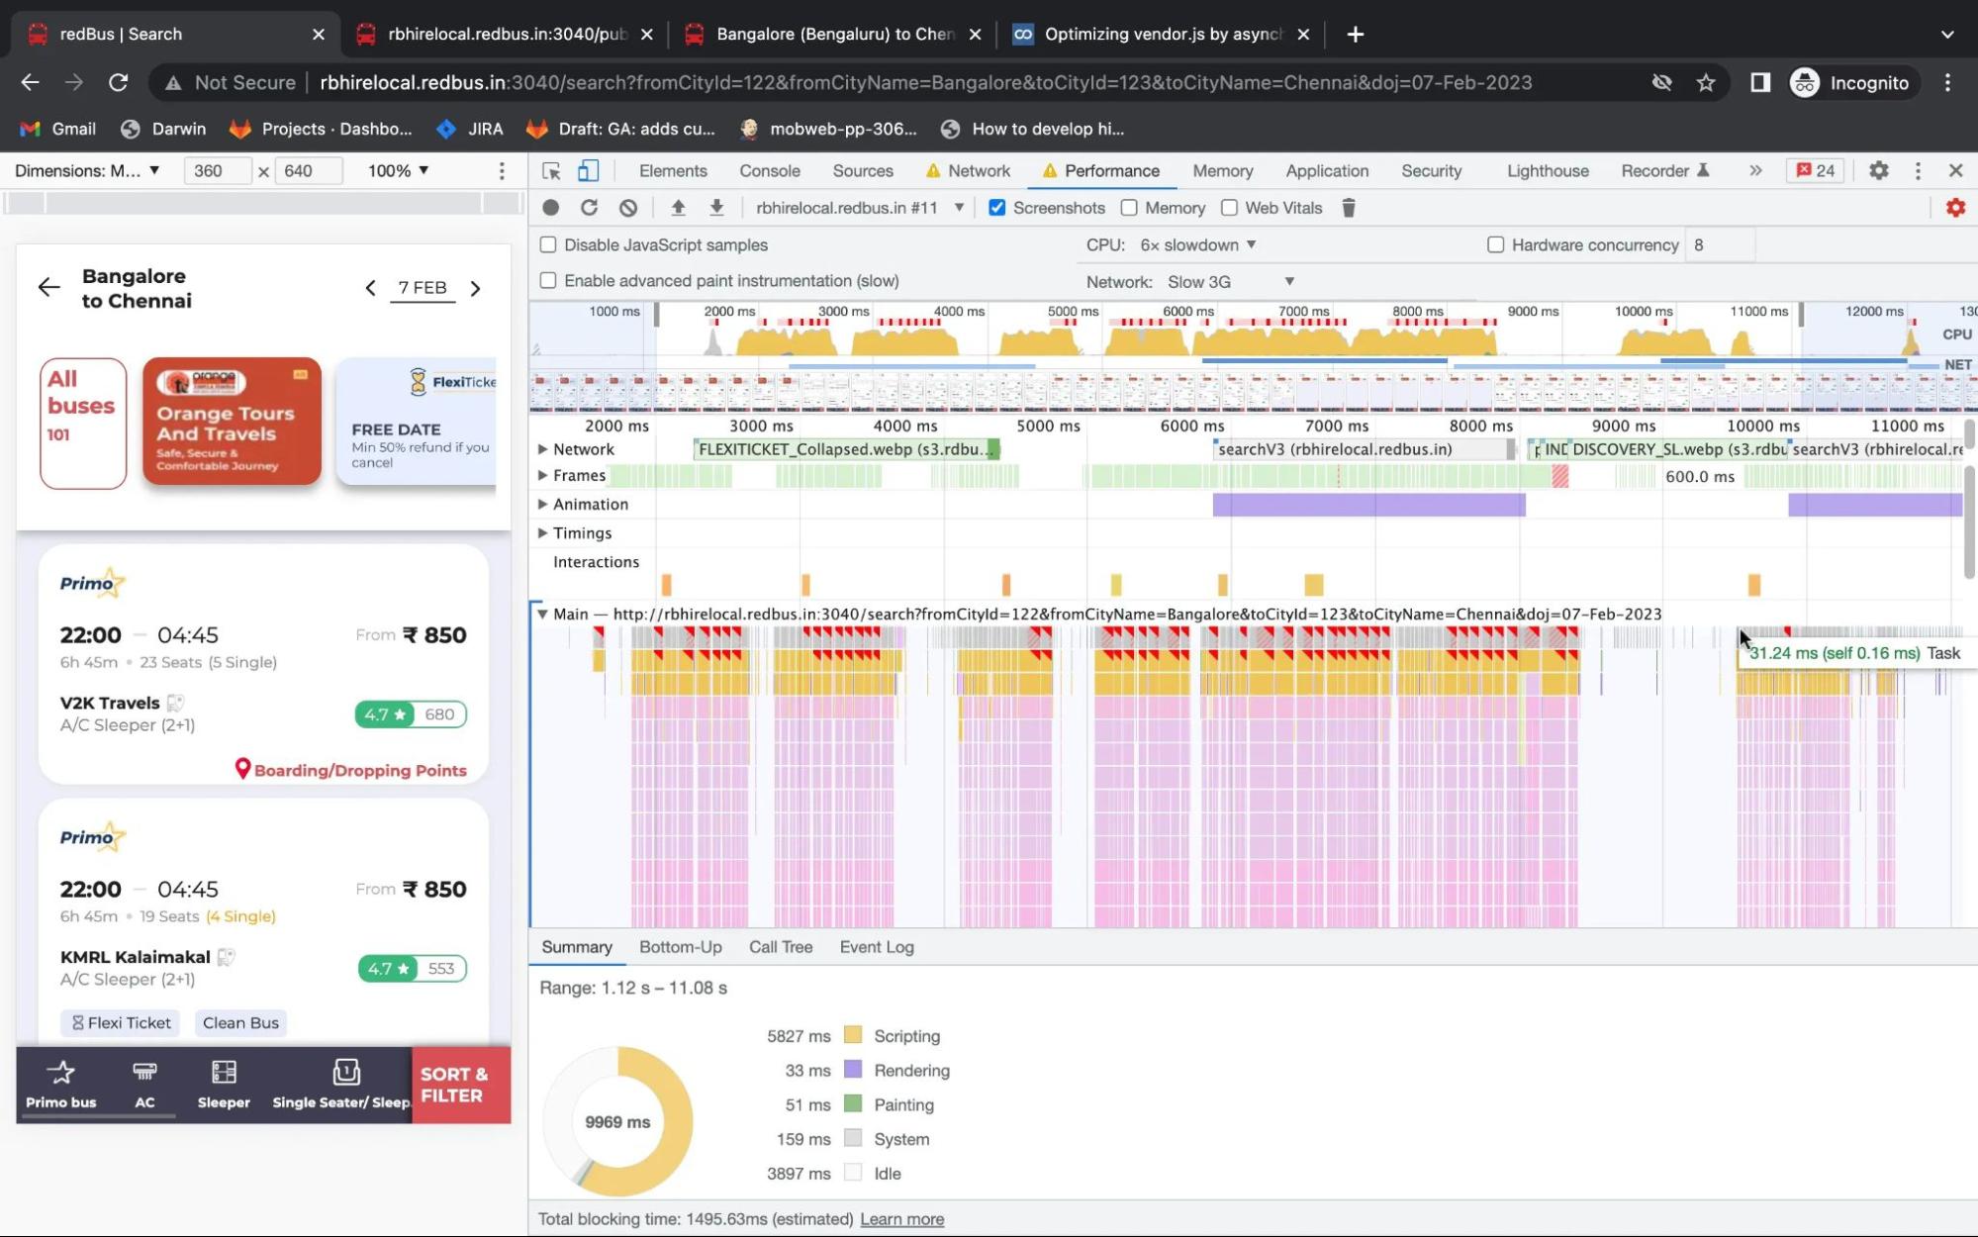
Task: Click the record/stop profiling button
Action: coord(551,207)
